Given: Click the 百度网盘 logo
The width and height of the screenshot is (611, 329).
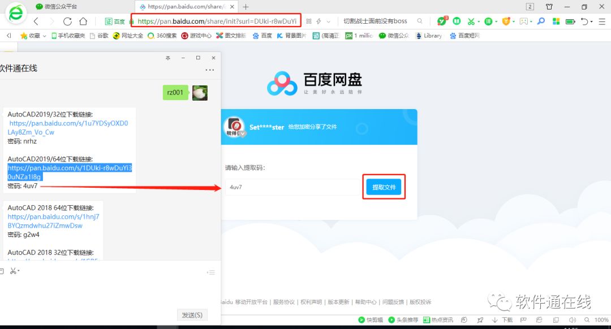Looking at the screenshot, I should [315, 83].
